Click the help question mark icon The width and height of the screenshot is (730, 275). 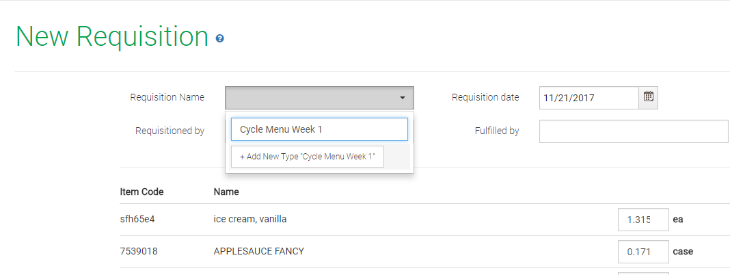(220, 39)
